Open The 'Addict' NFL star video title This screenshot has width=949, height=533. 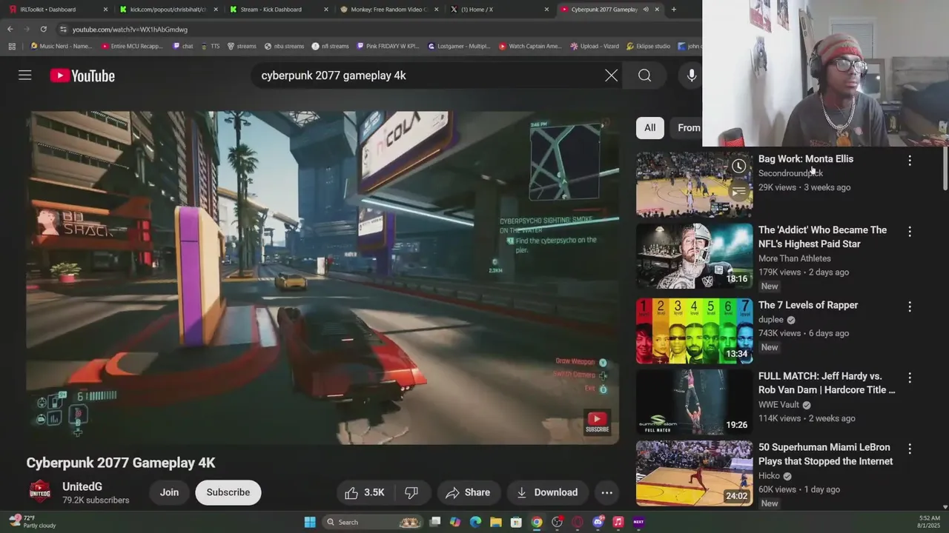[x=822, y=237]
